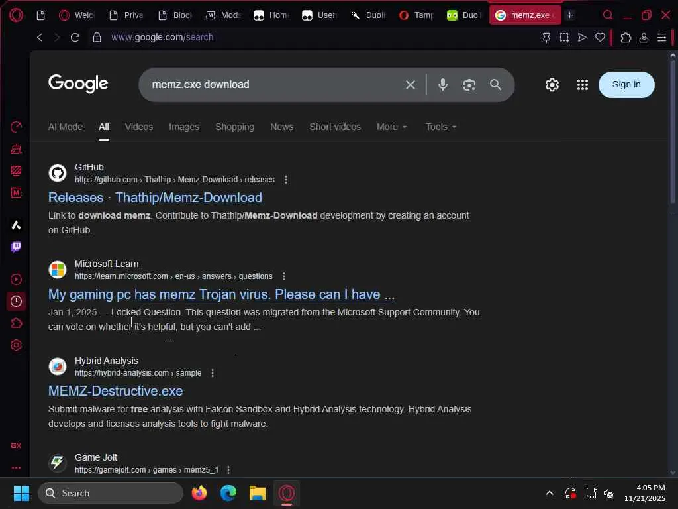The image size is (678, 509).
Task: Open the GitHub result three-dots menu
Action: pyautogui.click(x=286, y=180)
